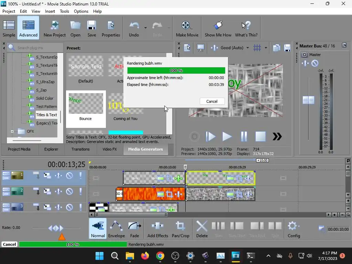Image resolution: width=352 pixels, height=264 pixels.
Task: Select the Advanced mode button
Action: pos(28,28)
